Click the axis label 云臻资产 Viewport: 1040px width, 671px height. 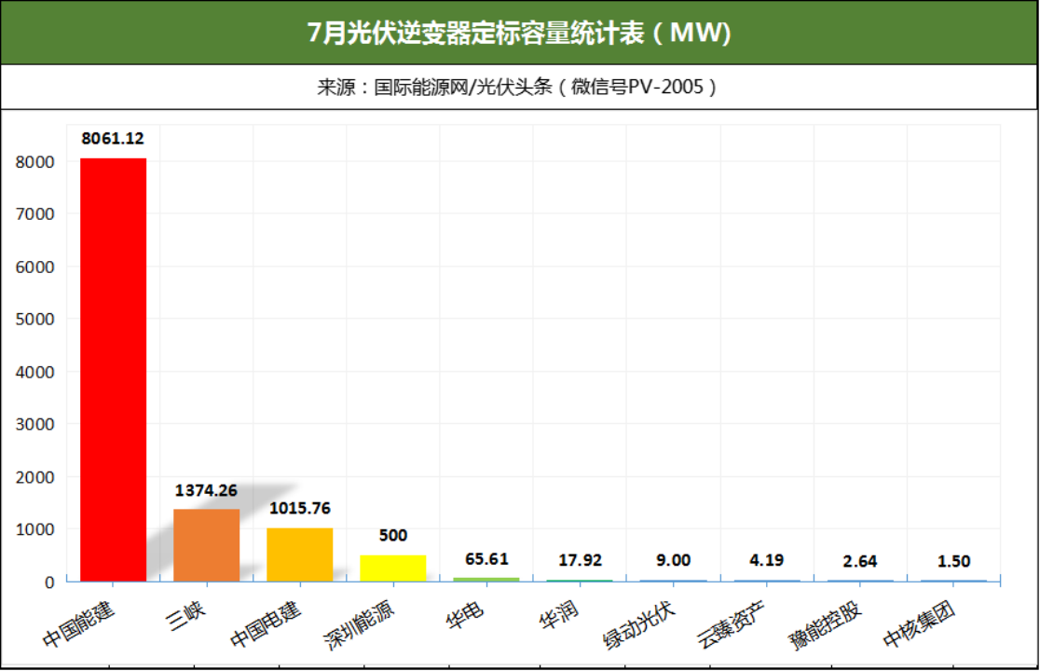click(x=731, y=624)
